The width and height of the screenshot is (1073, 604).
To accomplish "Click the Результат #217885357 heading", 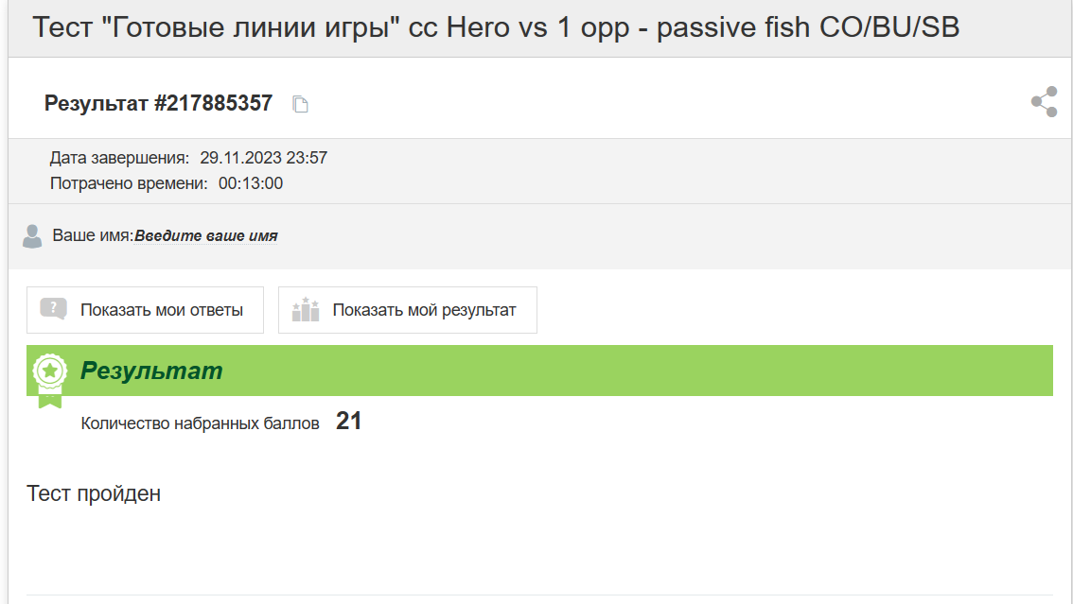I will [159, 103].
